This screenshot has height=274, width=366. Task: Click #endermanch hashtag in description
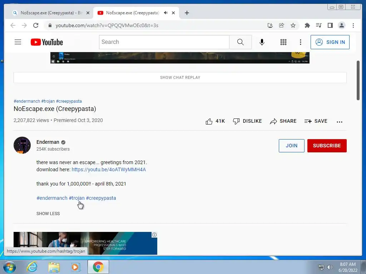(x=52, y=198)
